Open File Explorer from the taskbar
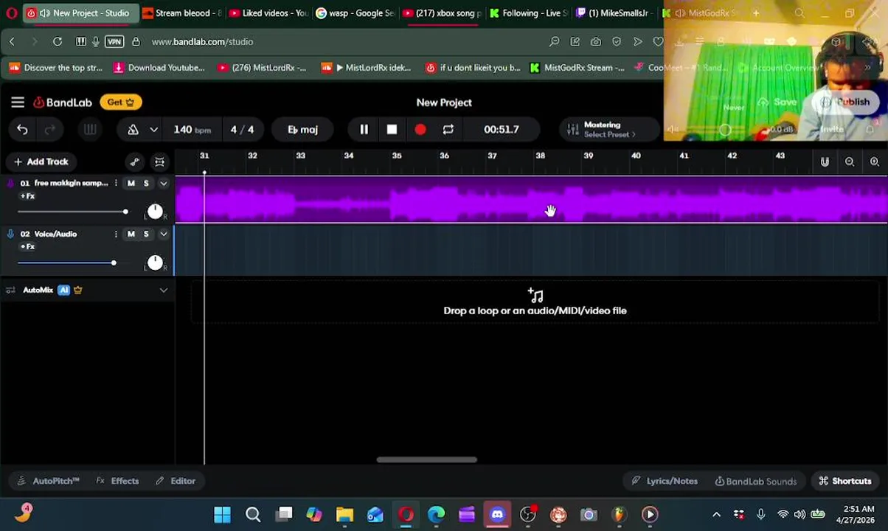This screenshot has width=888, height=531. point(344,515)
